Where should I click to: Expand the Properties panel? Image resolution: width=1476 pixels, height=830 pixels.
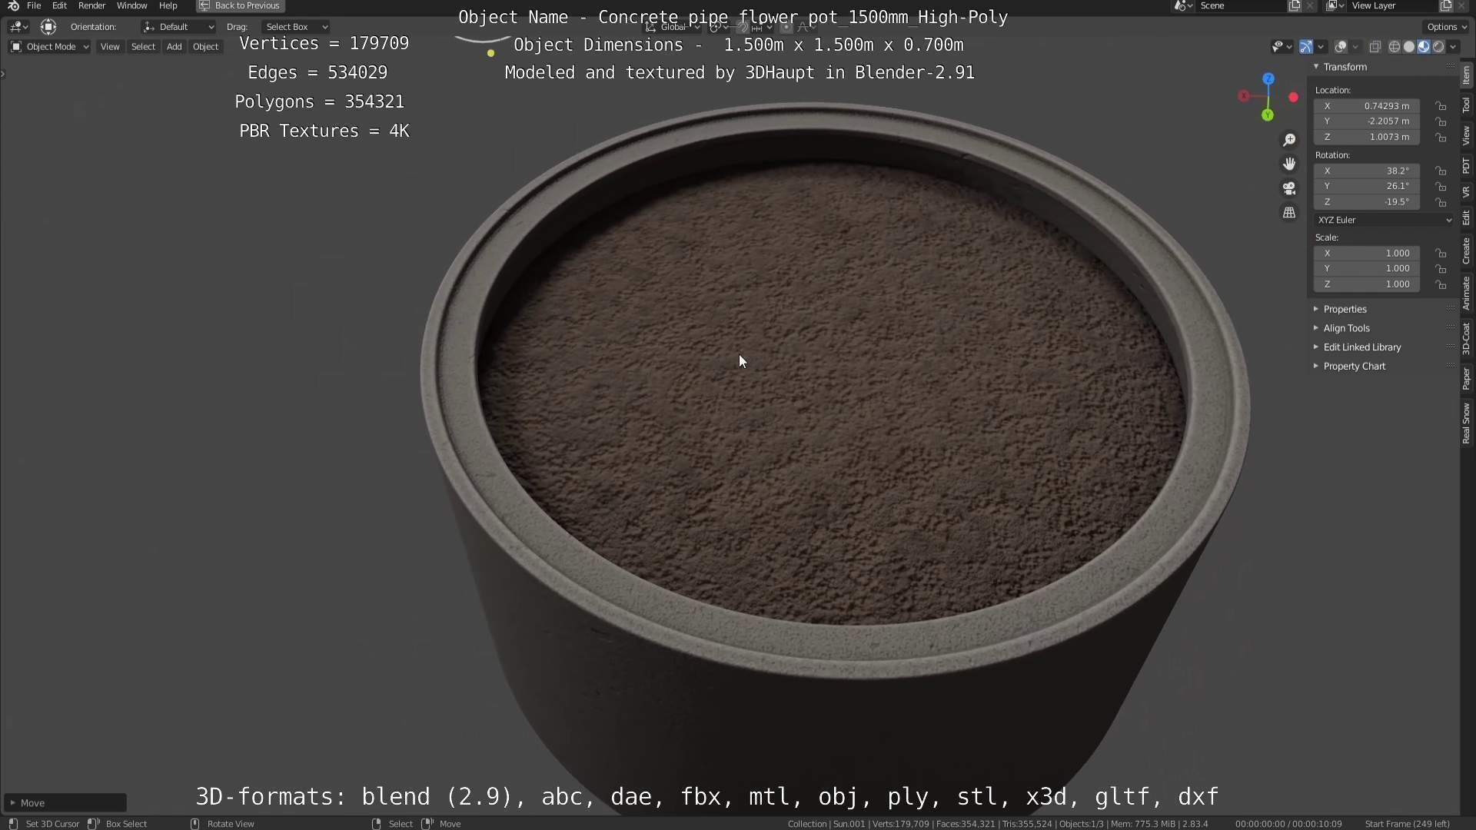pyautogui.click(x=1344, y=309)
